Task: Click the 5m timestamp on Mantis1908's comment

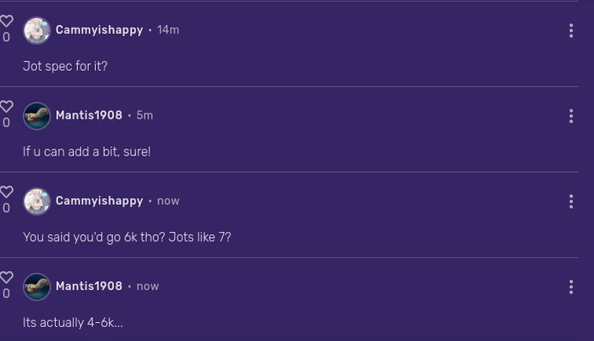Action: coord(145,115)
